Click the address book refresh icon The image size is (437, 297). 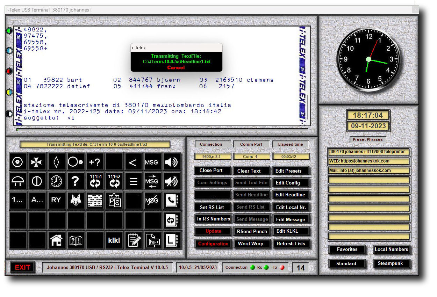[x=172, y=220]
